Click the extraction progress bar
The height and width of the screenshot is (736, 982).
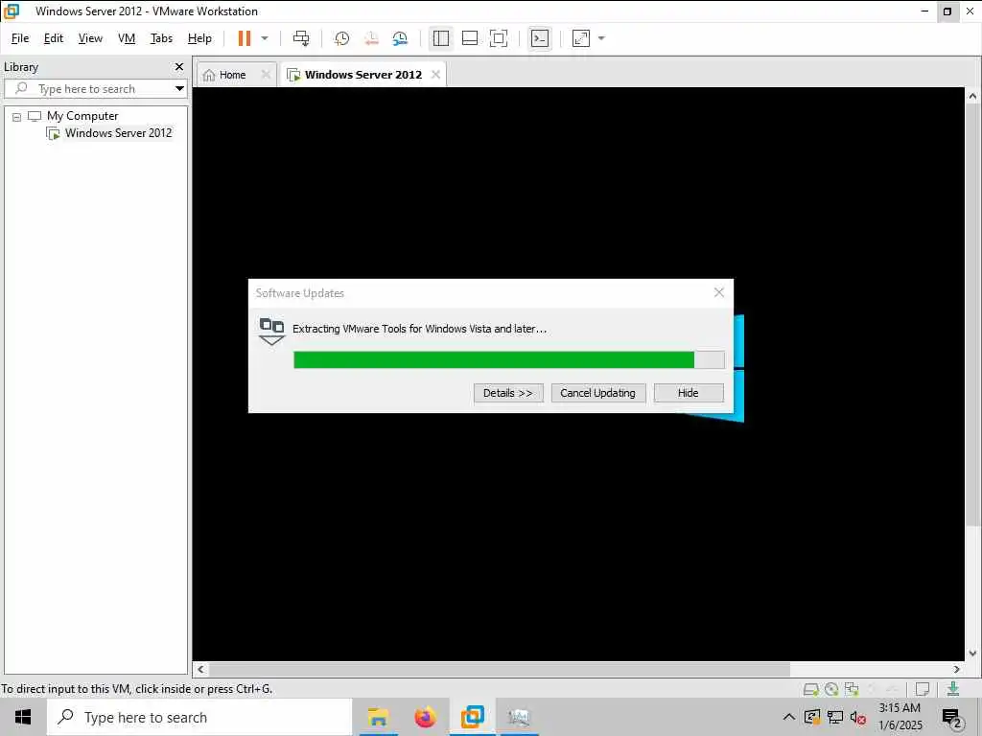508,360
